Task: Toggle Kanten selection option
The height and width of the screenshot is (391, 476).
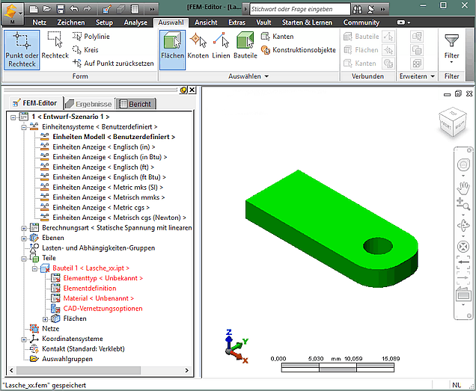Action: [278, 37]
